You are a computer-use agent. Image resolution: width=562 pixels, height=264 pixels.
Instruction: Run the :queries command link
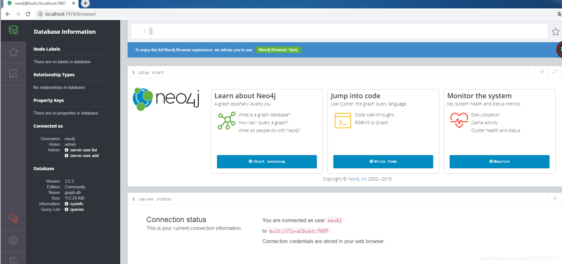74,210
